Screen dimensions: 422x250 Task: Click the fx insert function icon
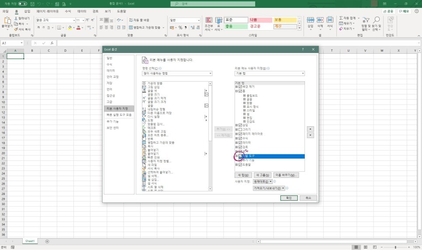(x=52, y=43)
